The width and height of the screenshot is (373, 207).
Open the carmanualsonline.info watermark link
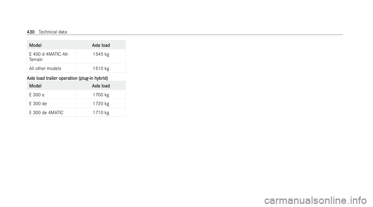(x=315, y=200)
